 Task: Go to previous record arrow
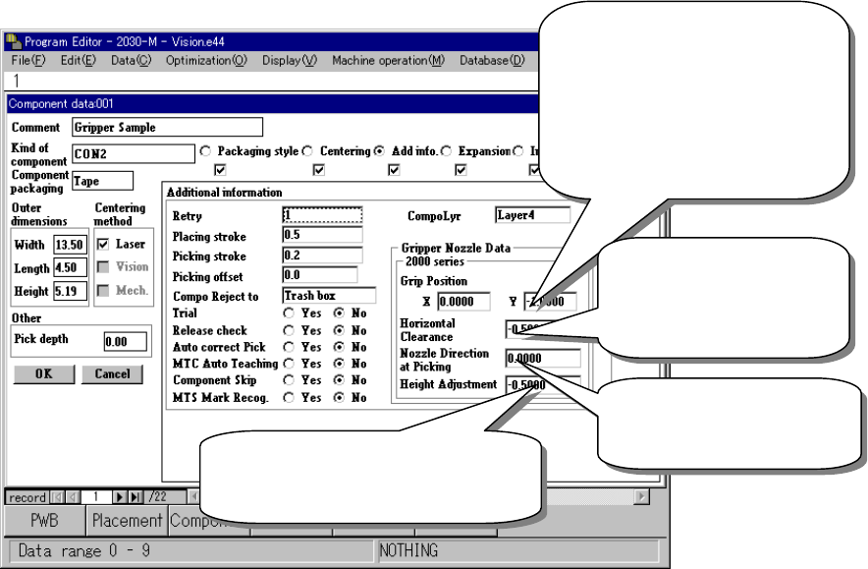(x=73, y=497)
